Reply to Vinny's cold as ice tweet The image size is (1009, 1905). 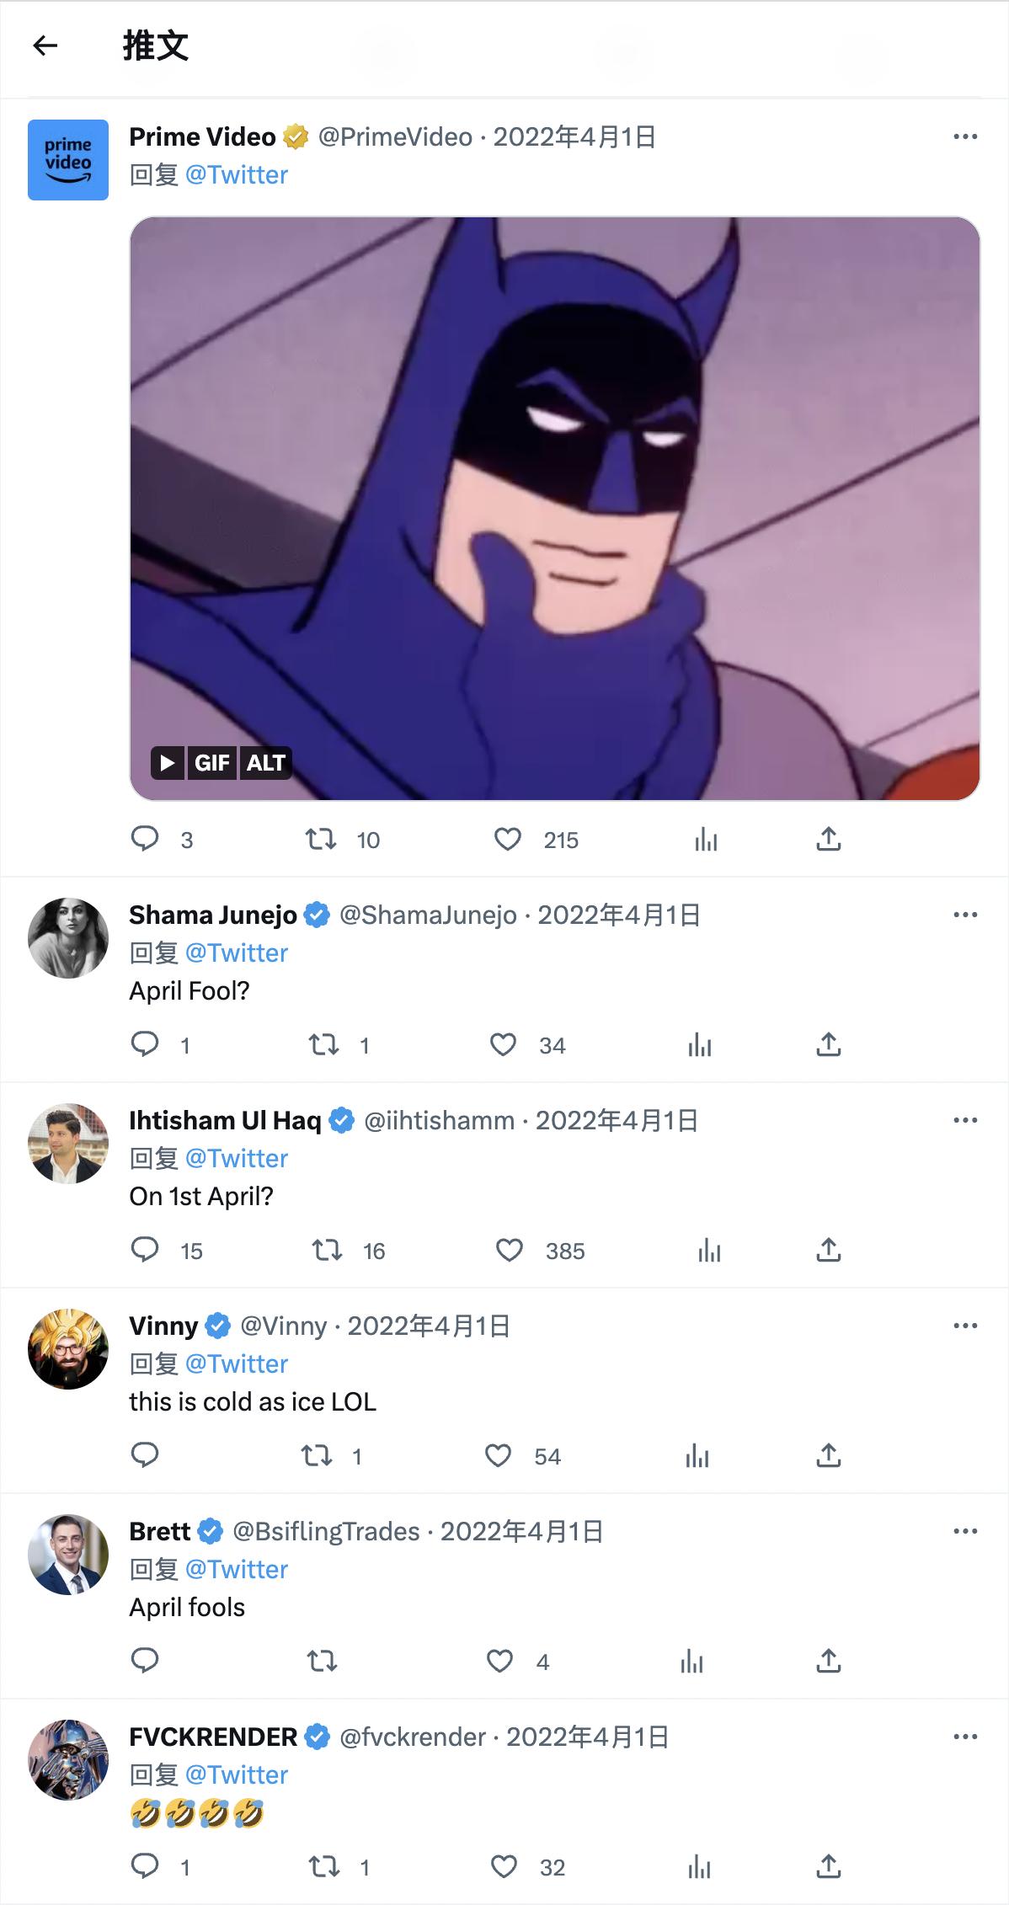tap(145, 1455)
